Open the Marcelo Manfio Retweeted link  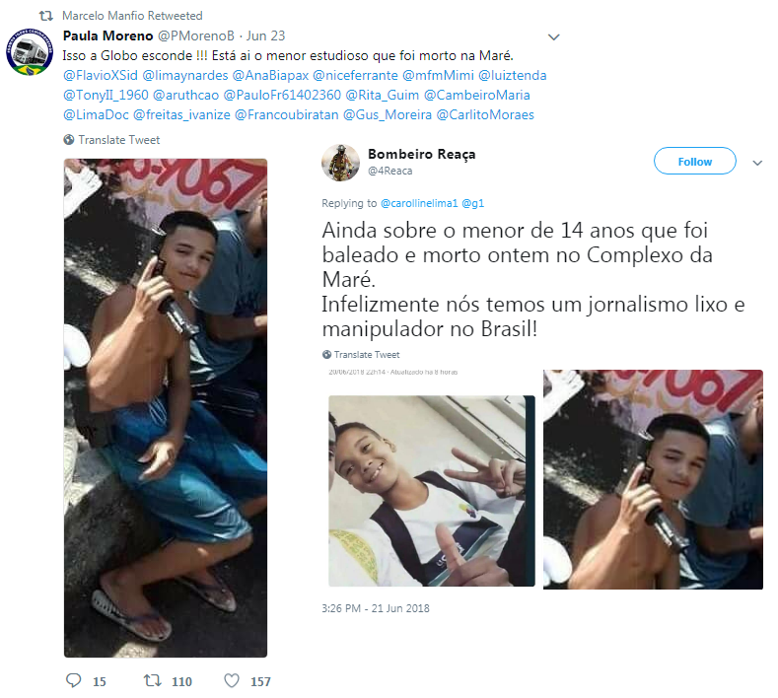[132, 16]
